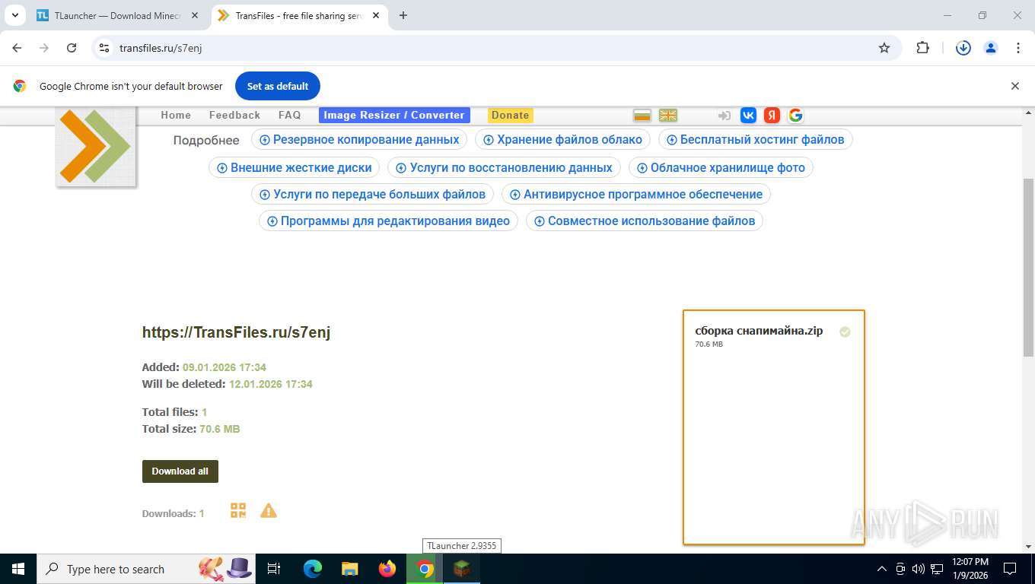This screenshot has height=584, width=1035.
Task: Switch to English language flag
Action: [x=668, y=116]
